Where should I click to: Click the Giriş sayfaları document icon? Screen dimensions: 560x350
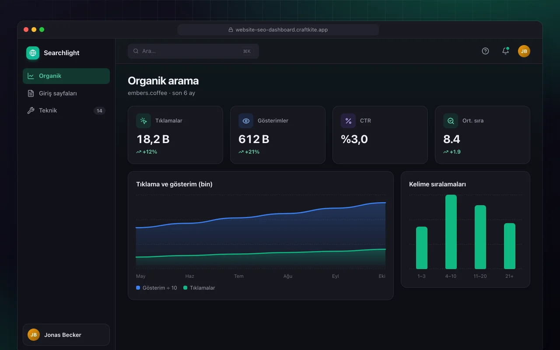tap(31, 93)
